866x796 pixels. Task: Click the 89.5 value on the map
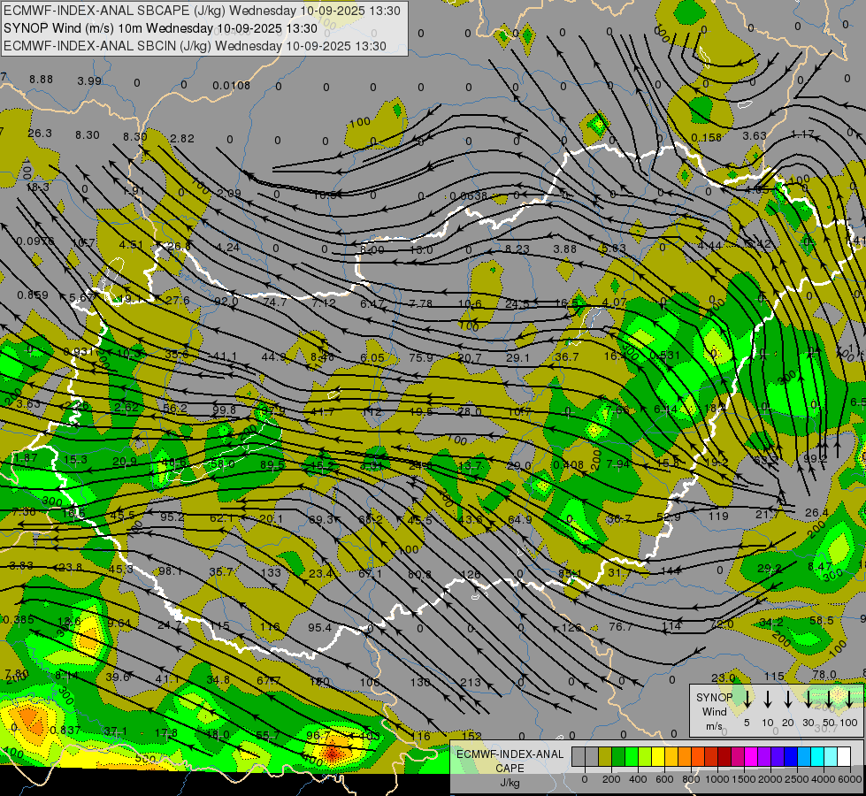click(x=272, y=465)
